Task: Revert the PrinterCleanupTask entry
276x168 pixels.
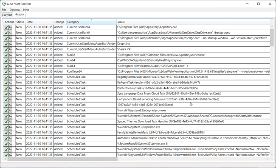Action: tap(10, 88)
